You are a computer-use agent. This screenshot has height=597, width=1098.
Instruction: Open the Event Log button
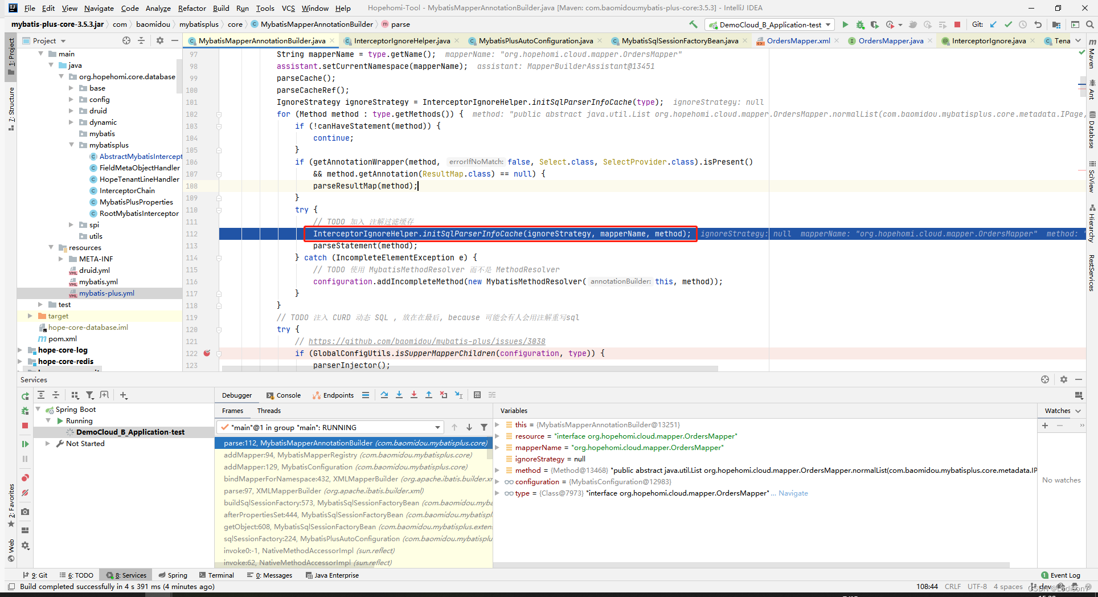(1060, 575)
